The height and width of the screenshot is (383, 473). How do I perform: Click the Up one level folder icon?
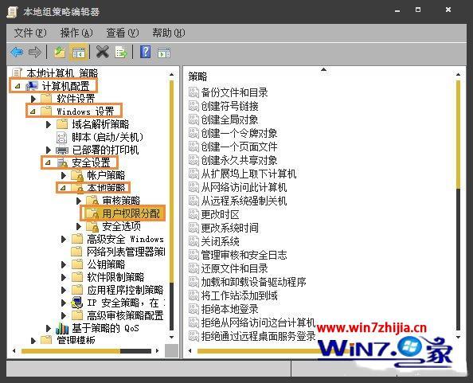pyautogui.click(x=60, y=53)
